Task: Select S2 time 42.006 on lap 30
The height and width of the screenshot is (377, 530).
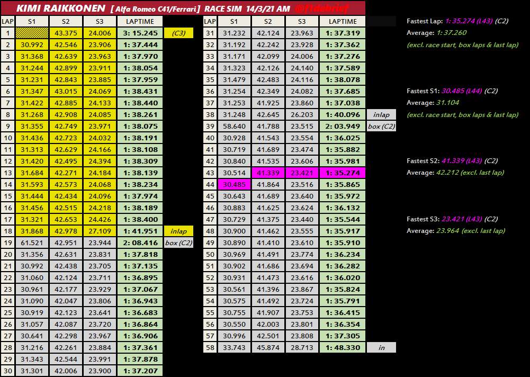Action: (x=66, y=371)
